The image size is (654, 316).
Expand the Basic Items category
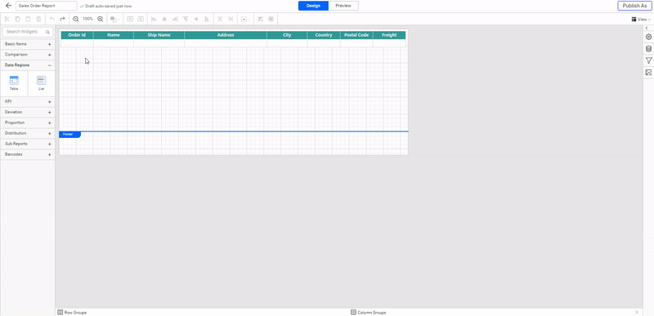(28, 44)
